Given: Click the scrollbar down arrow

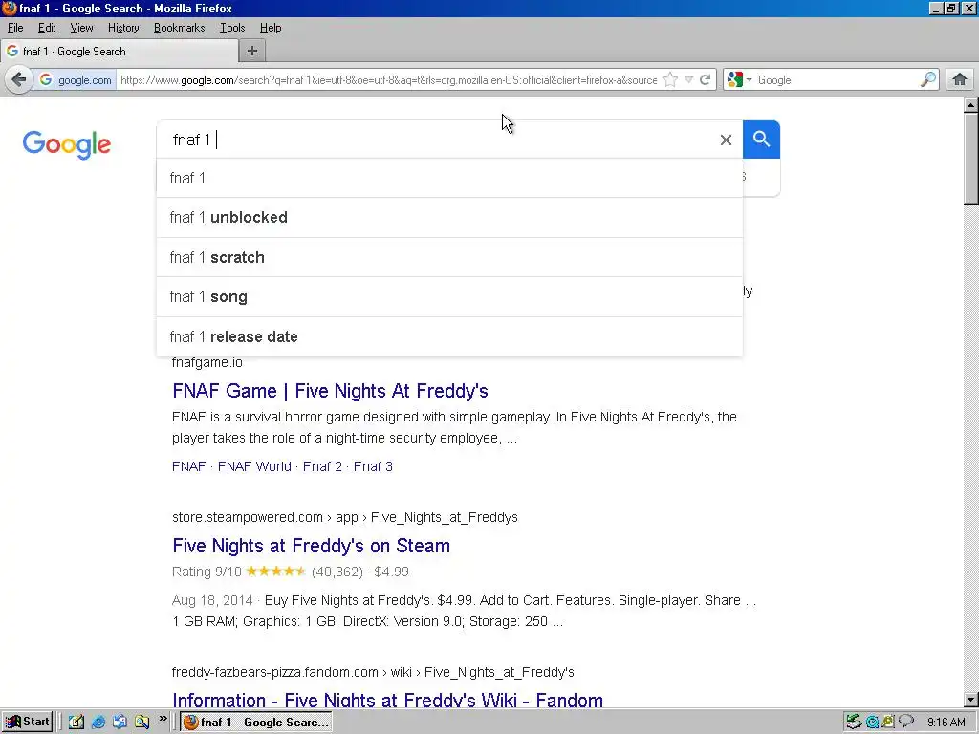Looking at the screenshot, I should click(x=971, y=699).
